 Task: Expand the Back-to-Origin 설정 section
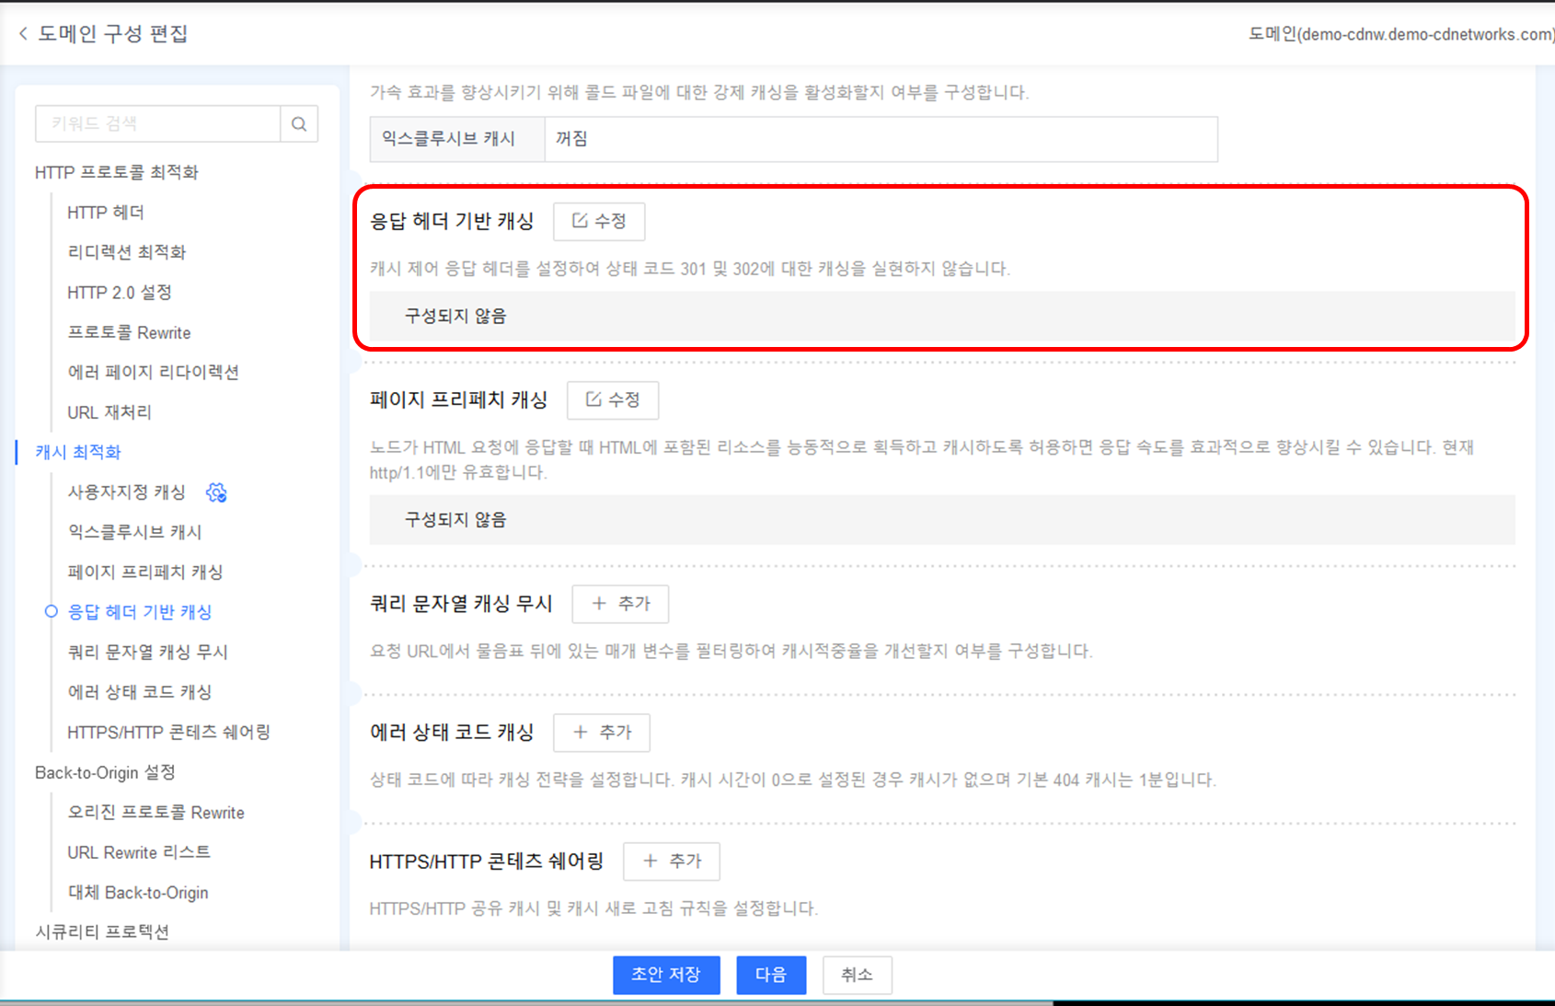[x=106, y=772]
